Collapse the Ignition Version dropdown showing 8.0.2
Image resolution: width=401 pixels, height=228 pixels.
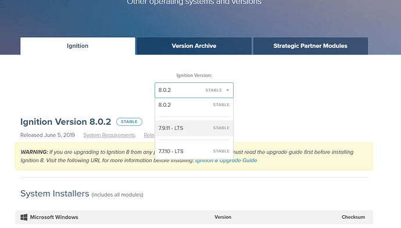[x=194, y=90]
